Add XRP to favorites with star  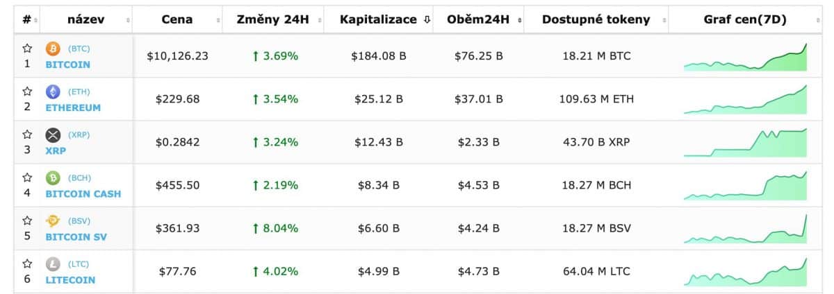pos(27,135)
